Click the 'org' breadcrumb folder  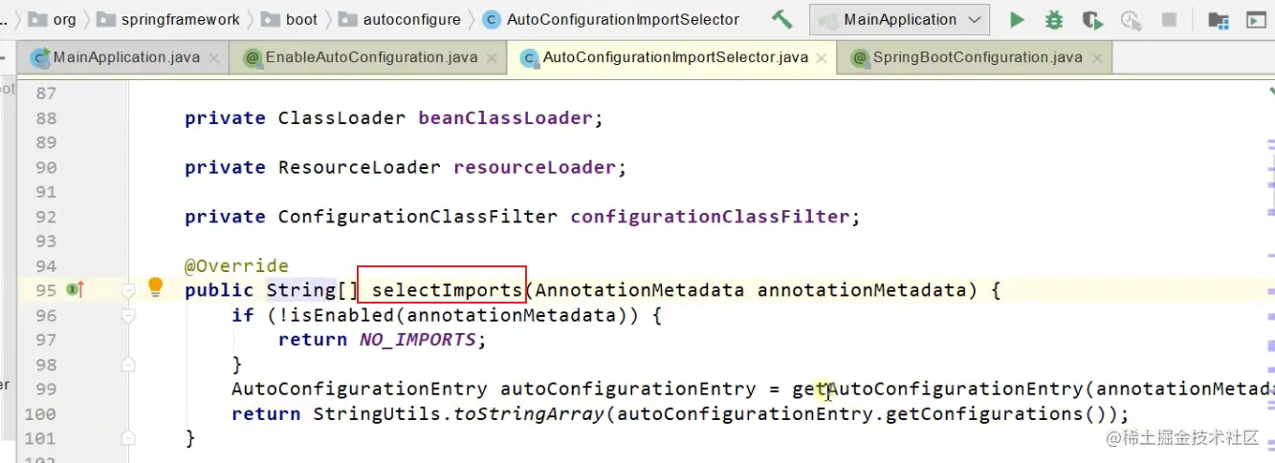tap(53, 19)
